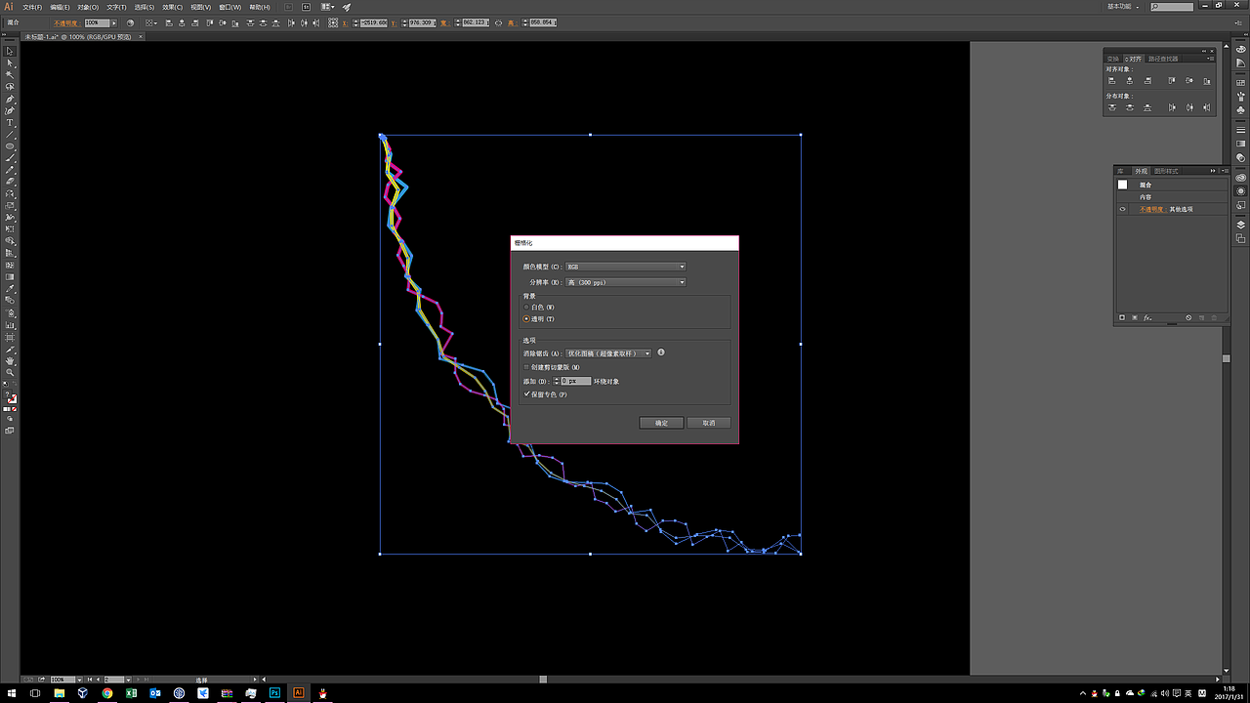Open the 消除锯齿 anti-aliasing dropdown
The width and height of the screenshot is (1250, 703).
pyautogui.click(x=609, y=353)
